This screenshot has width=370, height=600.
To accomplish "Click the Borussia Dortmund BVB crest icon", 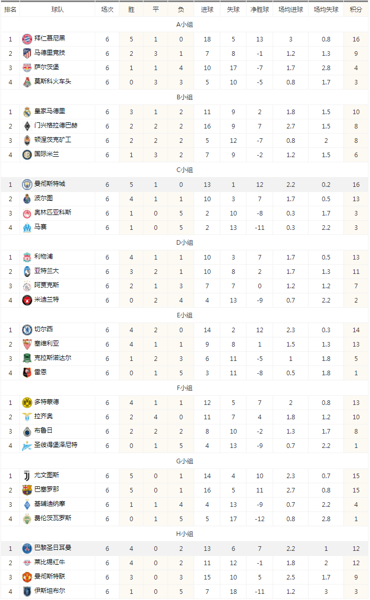I will (27, 402).
